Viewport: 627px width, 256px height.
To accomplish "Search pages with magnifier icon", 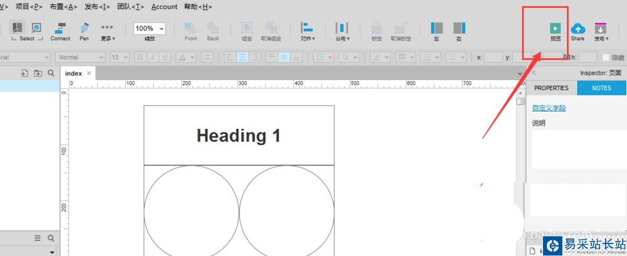I will click(x=51, y=73).
